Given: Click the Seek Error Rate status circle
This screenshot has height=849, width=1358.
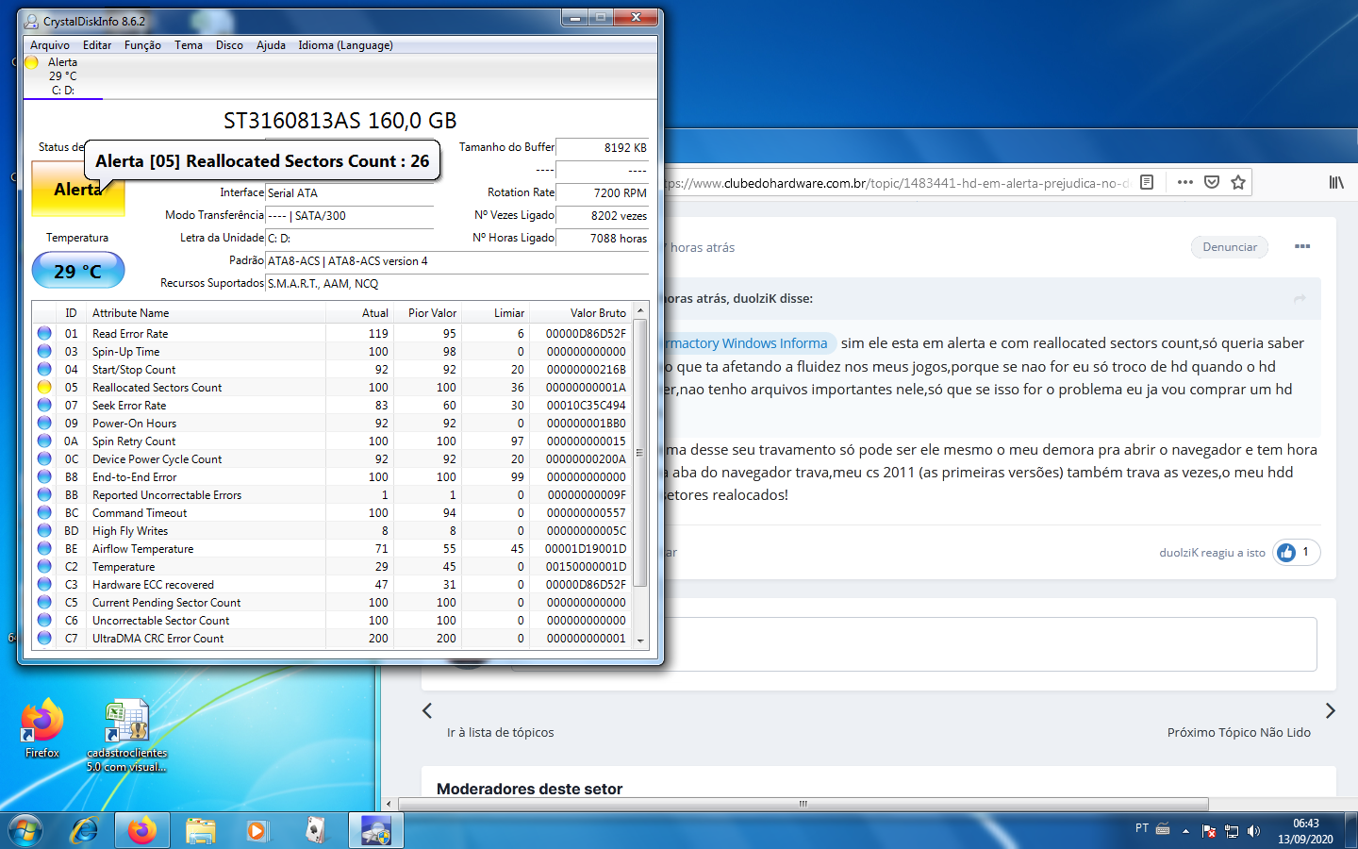Looking at the screenshot, I should tap(44, 405).
